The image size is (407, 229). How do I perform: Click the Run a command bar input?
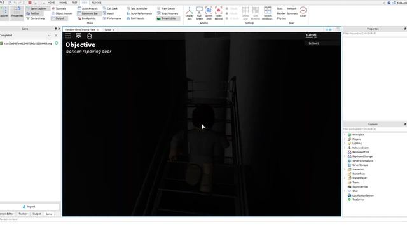click(203, 219)
